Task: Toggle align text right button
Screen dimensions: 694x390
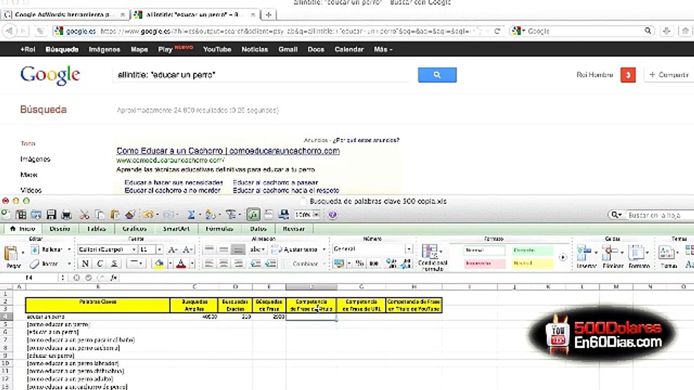Action: pyautogui.click(x=238, y=263)
